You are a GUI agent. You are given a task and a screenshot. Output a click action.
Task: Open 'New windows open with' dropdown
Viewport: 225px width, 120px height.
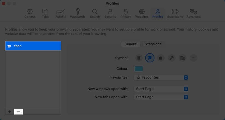pyautogui.click(x=161, y=89)
